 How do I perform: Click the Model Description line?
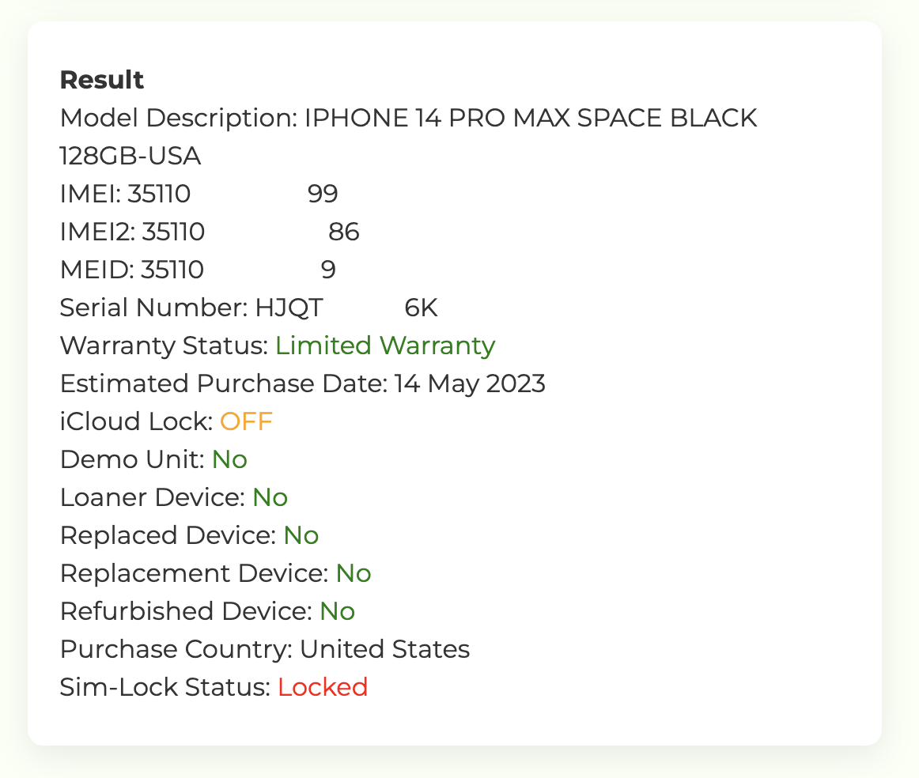pyautogui.click(x=409, y=119)
